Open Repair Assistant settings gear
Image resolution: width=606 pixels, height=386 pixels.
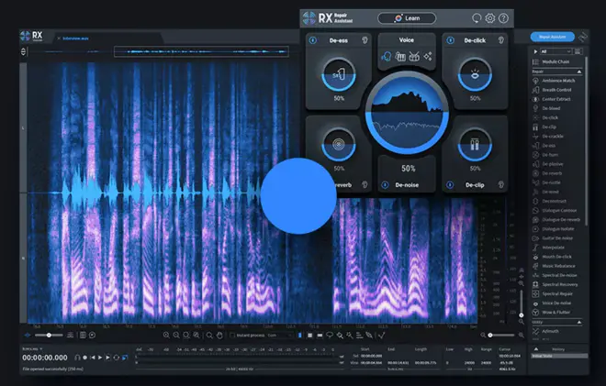click(490, 17)
